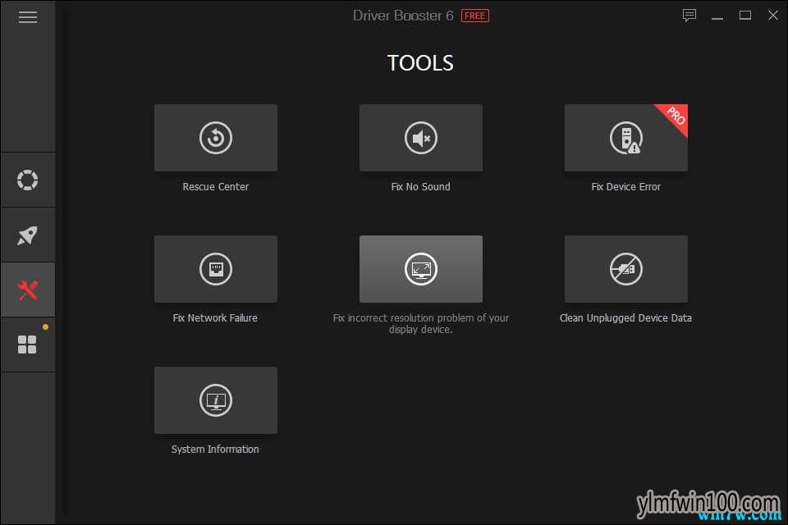Close the Driver Booster window
The height and width of the screenshot is (525, 788).
[x=773, y=16]
